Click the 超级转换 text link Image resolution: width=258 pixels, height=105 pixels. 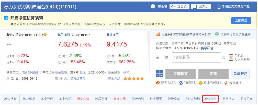[235, 83]
